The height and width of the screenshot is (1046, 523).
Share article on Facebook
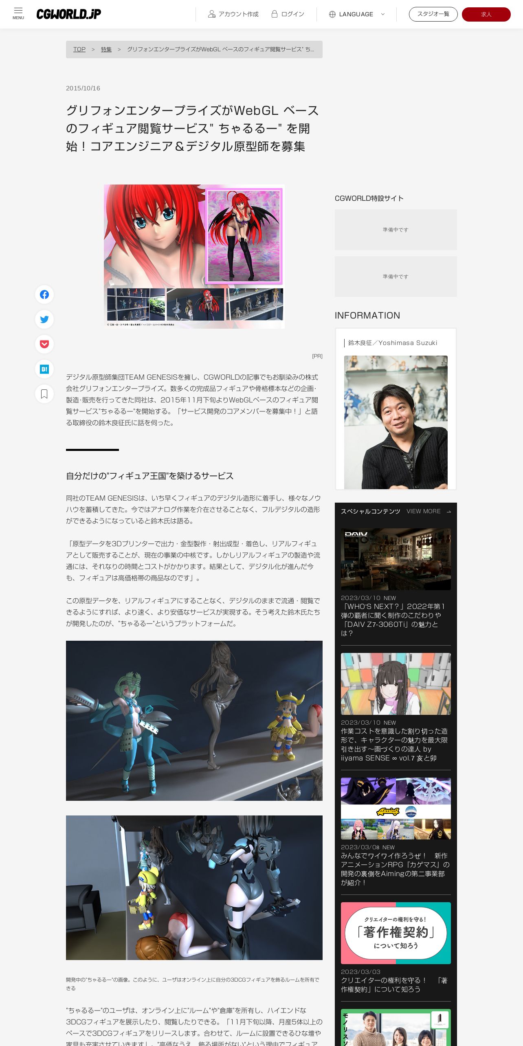[44, 294]
